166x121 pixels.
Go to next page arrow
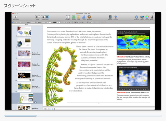click(52, 109)
